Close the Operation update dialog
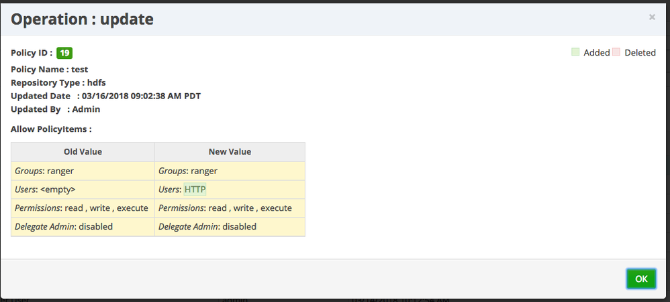This screenshot has width=670, height=302. click(x=652, y=17)
